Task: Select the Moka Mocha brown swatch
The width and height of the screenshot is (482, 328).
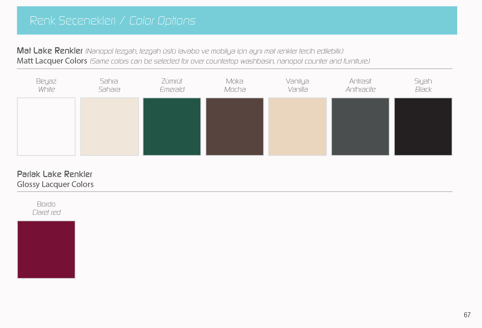Action: point(235,126)
